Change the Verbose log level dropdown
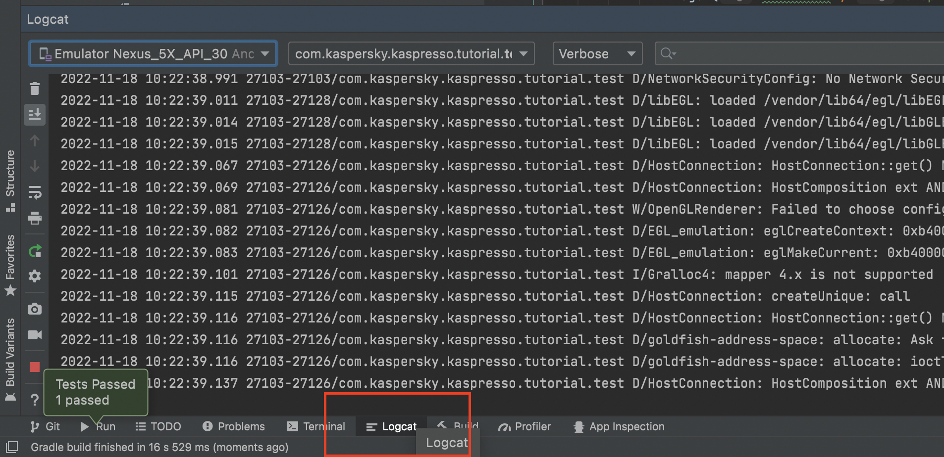 click(597, 53)
